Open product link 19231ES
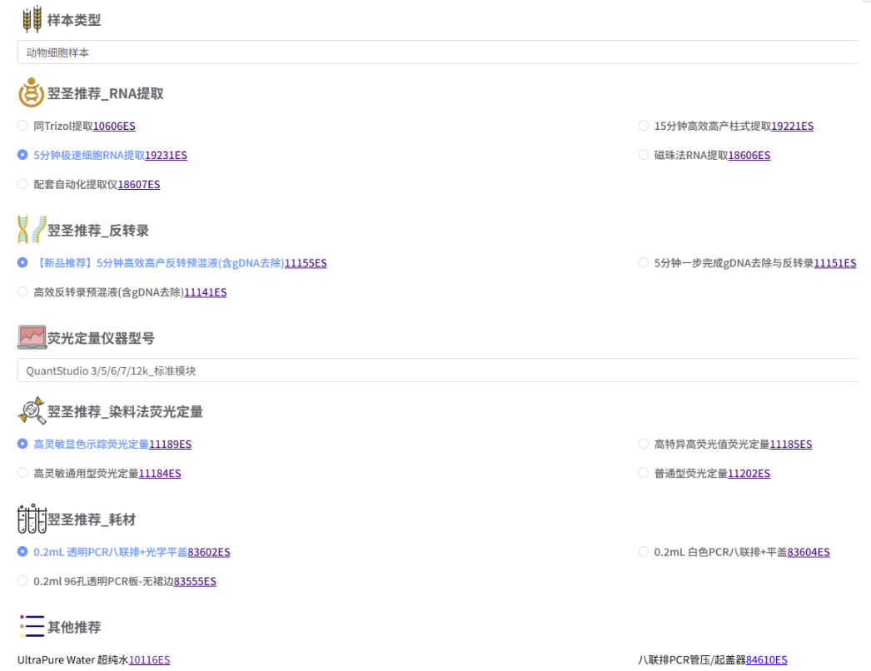Screen dimensions: 871x671 (166, 155)
